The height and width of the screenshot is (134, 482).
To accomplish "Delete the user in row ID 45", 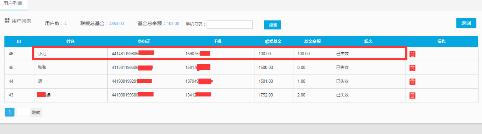I will tap(412, 68).
